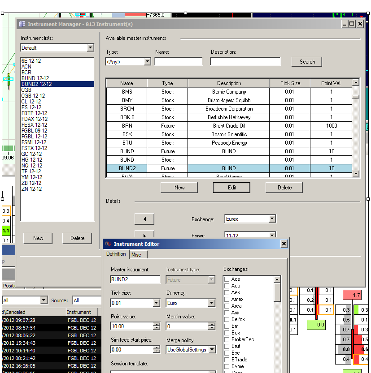Check the Aeb exchange checkbox
The height and width of the screenshot is (373, 371).
[x=227, y=286]
